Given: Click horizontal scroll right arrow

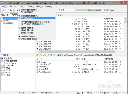Looking at the screenshot, I should tap(123, 52).
